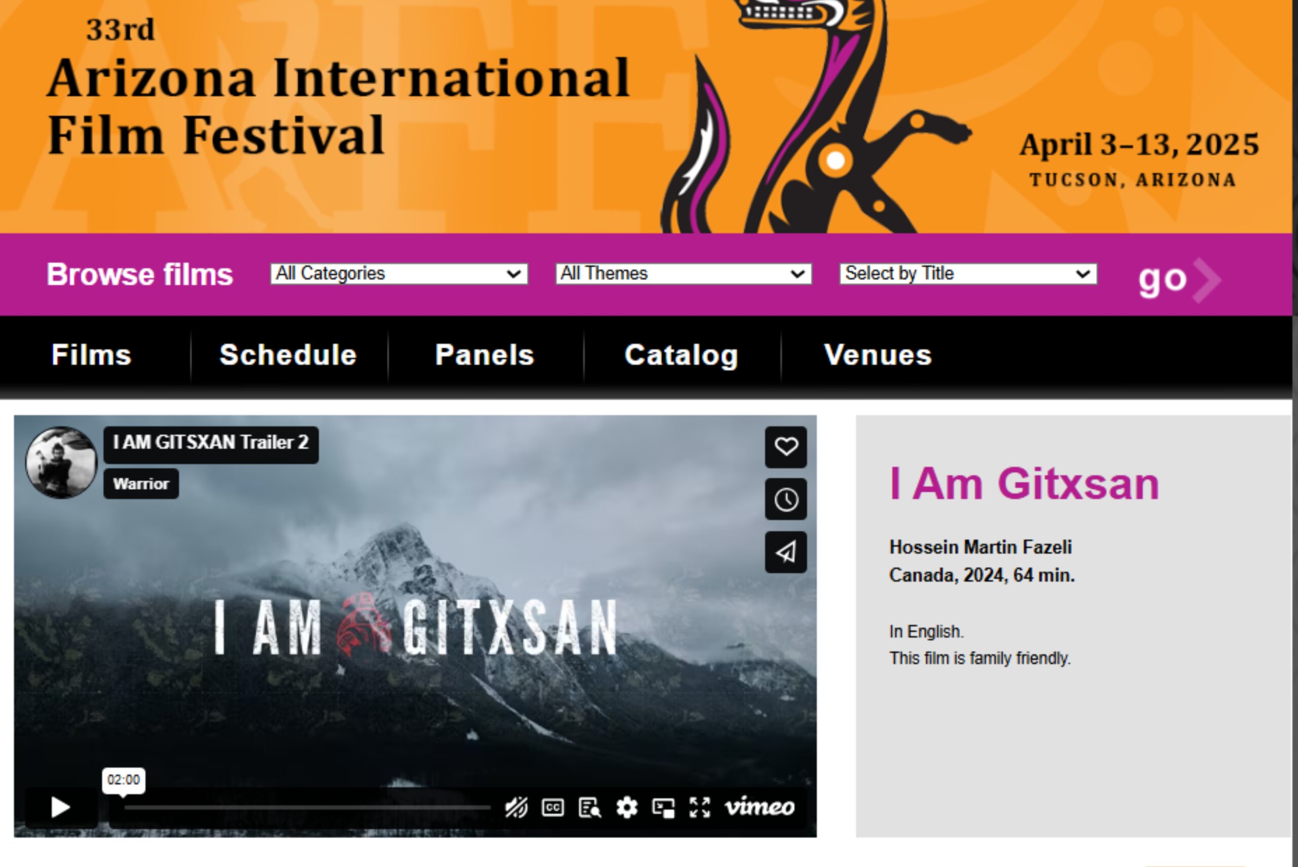Image resolution: width=1298 pixels, height=867 pixels.
Task: Open the Panels menu item
Action: (485, 354)
